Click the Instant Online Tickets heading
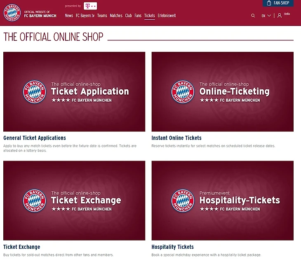This screenshot has width=301, height=266. coord(176,138)
